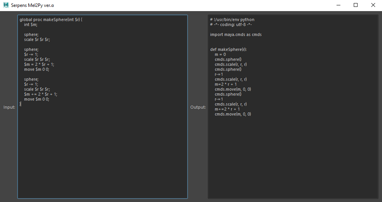Close the Serpens Mel2Py window
The height and width of the screenshot is (202, 382).
[x=373, y=5]
